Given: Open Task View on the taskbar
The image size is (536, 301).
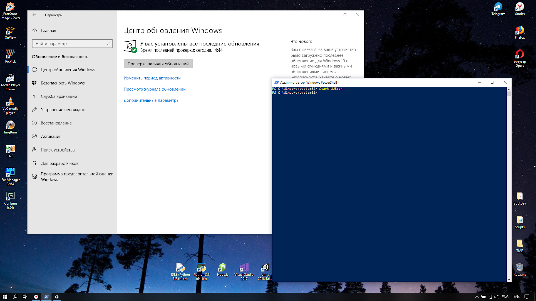Looking at the screenshot, I should tap(25, 297).
